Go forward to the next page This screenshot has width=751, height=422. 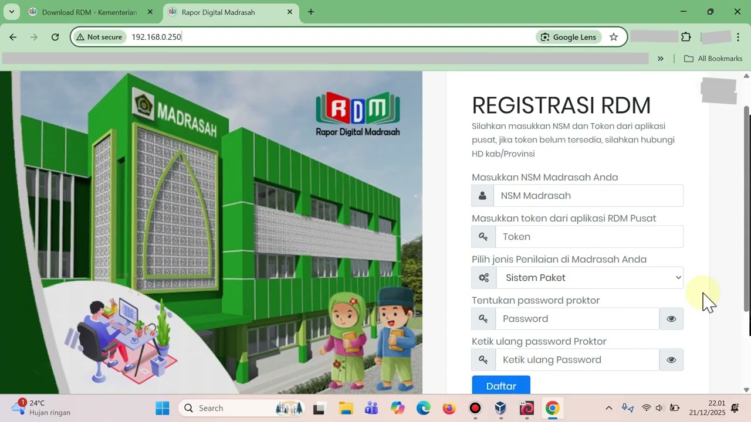coord(34,37)
